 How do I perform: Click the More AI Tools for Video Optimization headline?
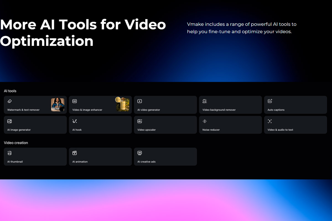pyautogui.click(x=83, y=33)
